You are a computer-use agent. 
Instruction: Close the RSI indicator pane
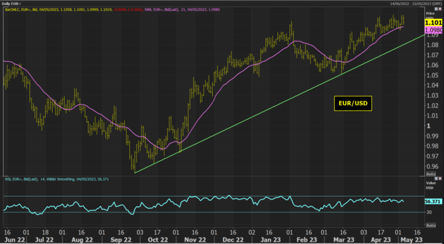440,179
